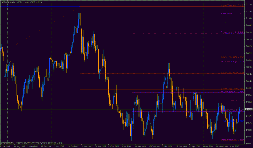253x148 pixels.
Task: Click the 23 Jul 2007 date label
Action: click(5, 146)
